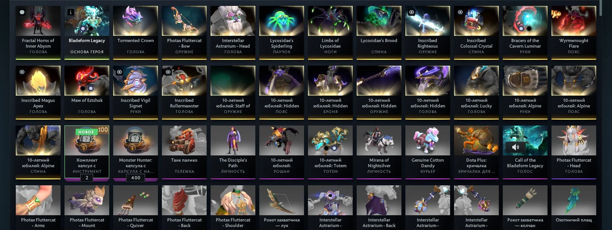Click gem socket icon on Inscribed Vigil Signet
The image size is (612, 230).
click(x=119, y=72)
